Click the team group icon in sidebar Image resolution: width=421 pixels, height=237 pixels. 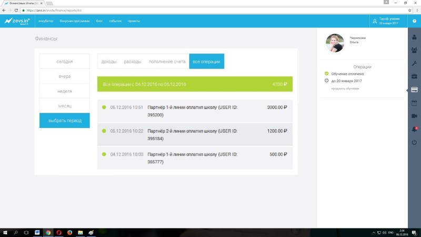click(414, 50)
